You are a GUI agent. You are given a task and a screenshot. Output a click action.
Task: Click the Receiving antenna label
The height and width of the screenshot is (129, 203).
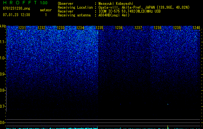click(x=74, y=15)
